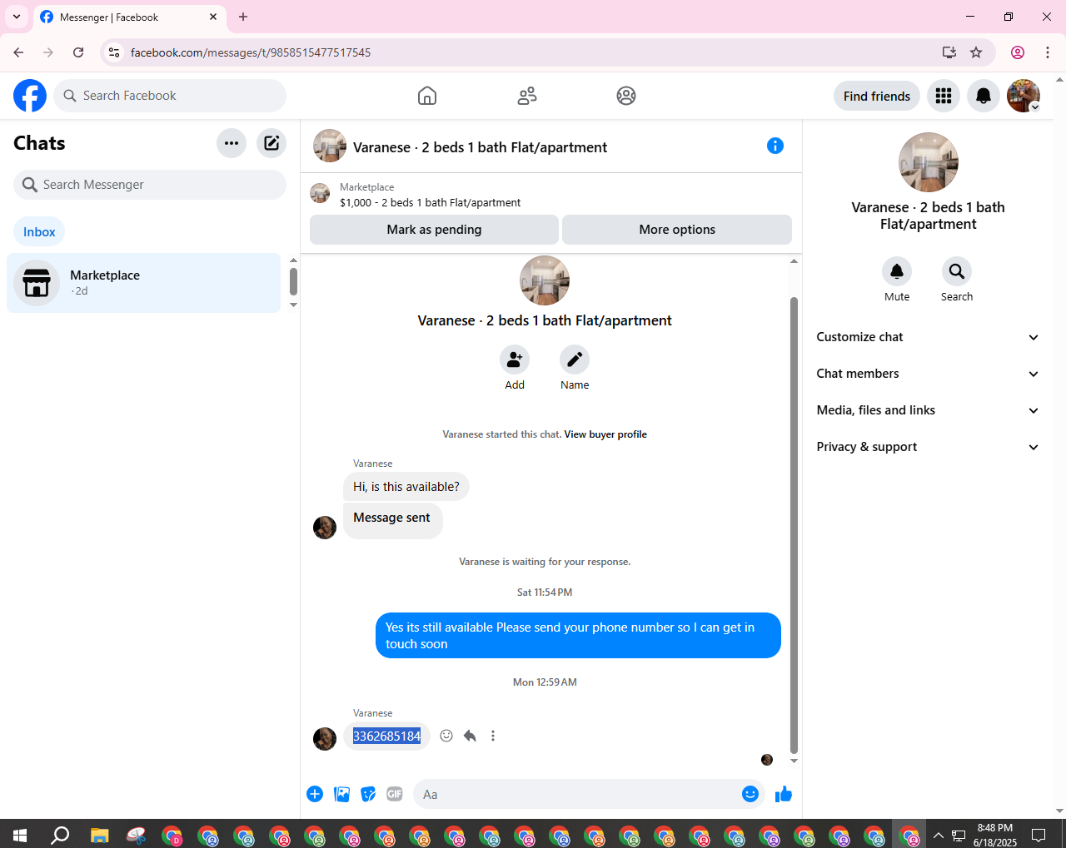Open Chats options three-dot menu
Image resolution: width=1066 pixels, height=848 pixels.
232,143
